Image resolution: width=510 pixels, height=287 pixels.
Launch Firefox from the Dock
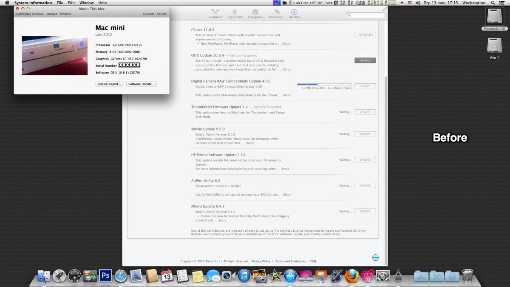point(352,276)
